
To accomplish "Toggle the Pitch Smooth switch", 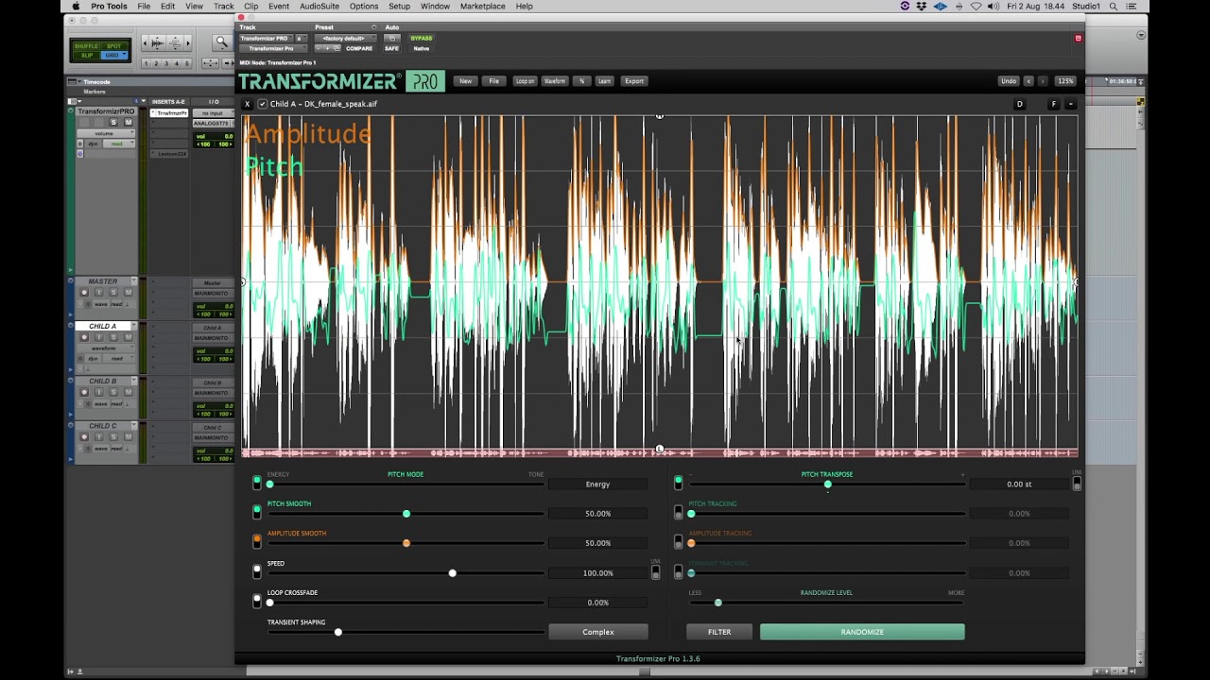I will point(257,512).
